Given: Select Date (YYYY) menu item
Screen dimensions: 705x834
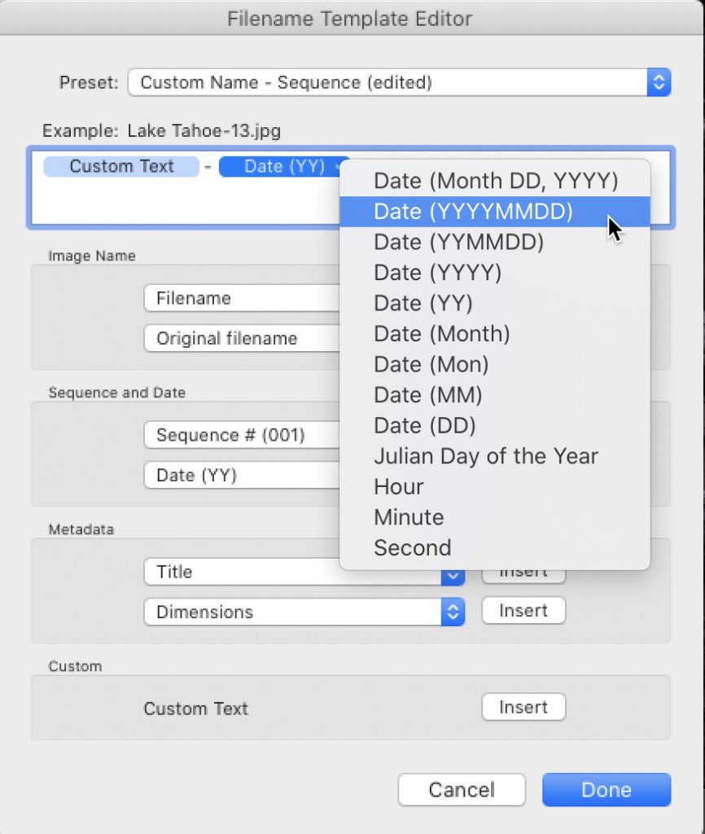Looking at the screenshot, I should 437,272.
